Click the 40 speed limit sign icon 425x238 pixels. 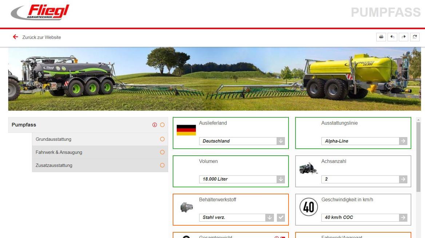coord(309,207)
